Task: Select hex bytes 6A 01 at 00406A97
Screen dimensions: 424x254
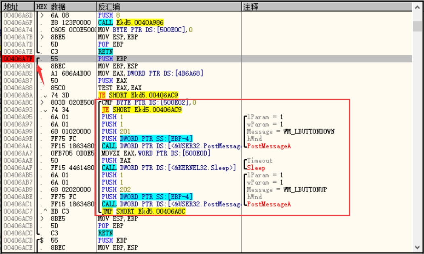Action: 59,125
